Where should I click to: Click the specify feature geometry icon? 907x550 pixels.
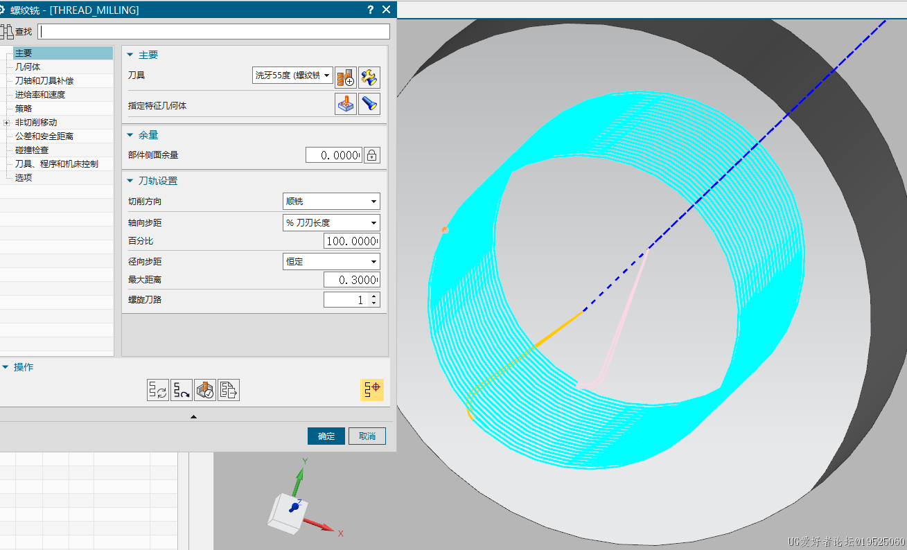[x=346, y=104]
